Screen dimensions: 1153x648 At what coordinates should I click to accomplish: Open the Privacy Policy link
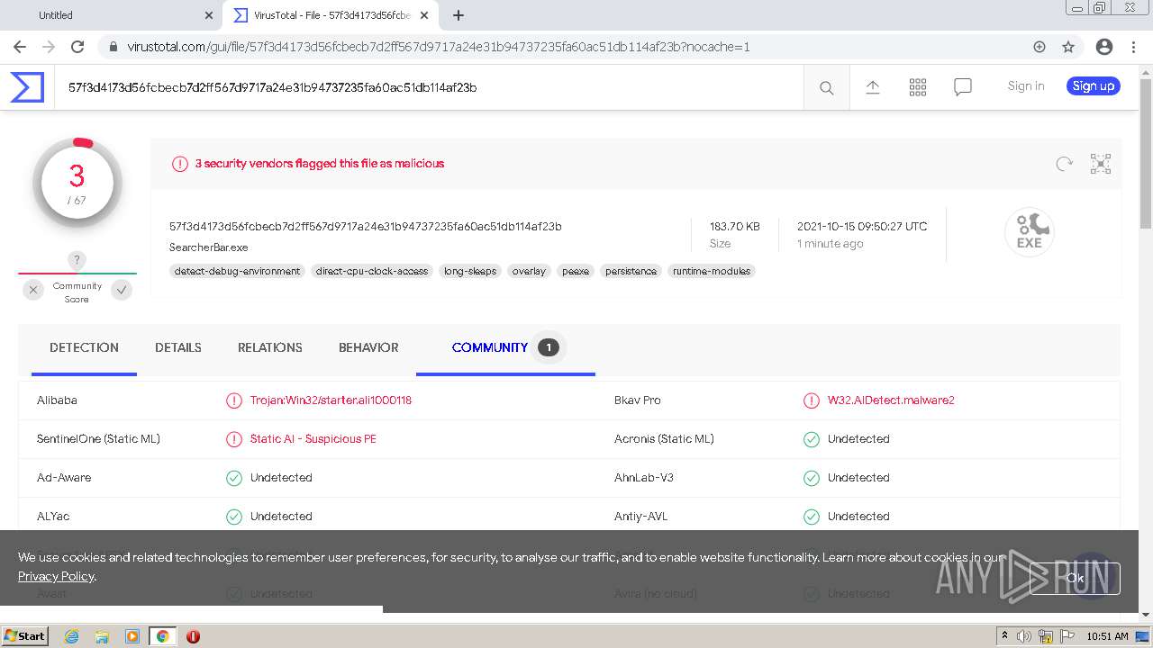[56, 576]
